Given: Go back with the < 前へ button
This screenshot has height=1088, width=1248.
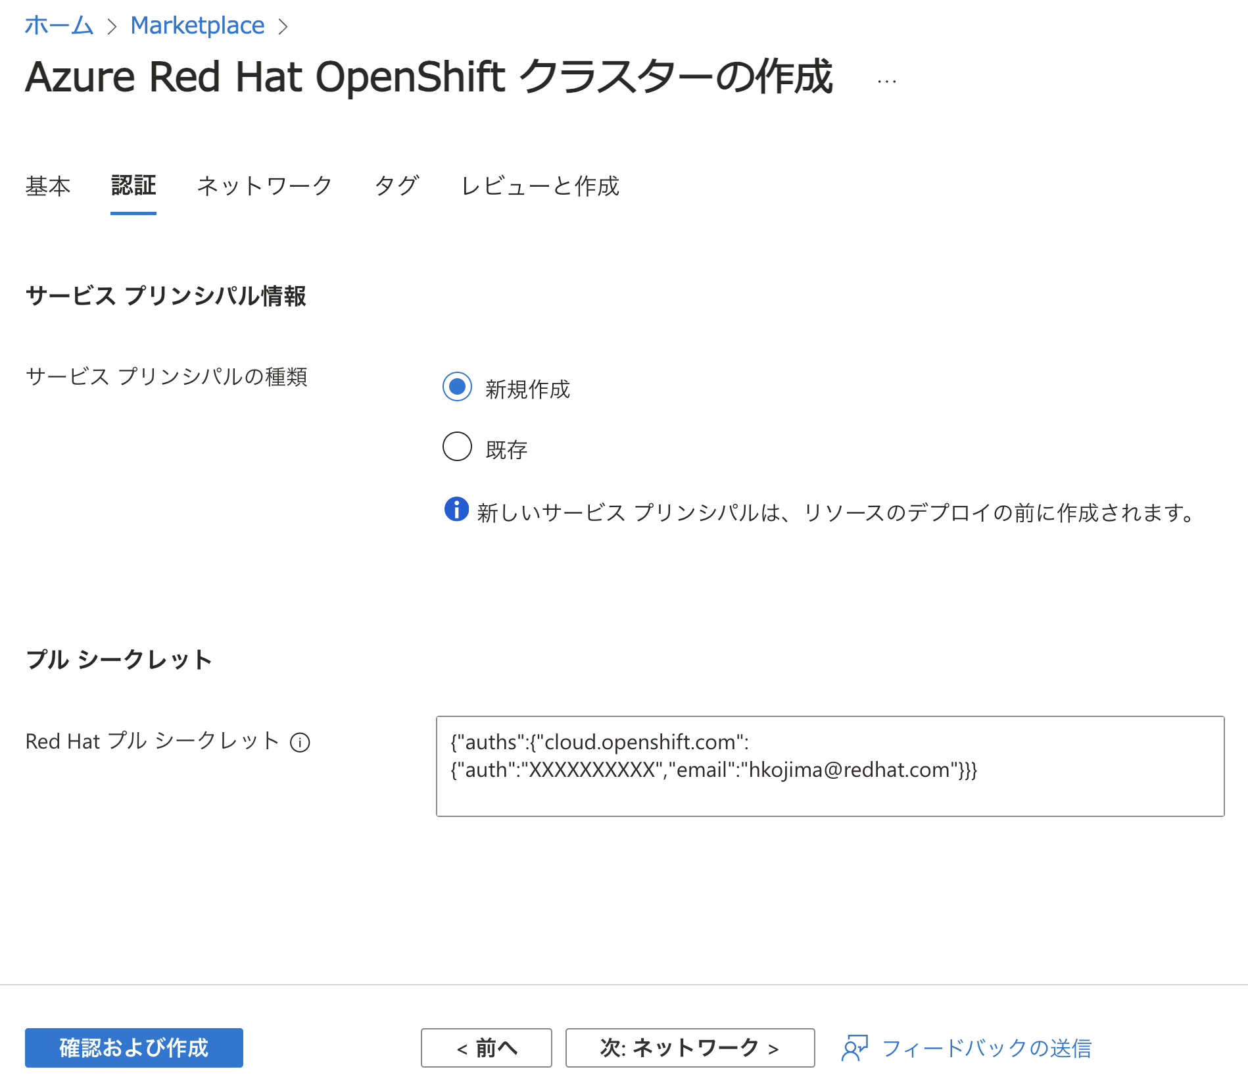Looking at the screenshot, I should click(487, 1048).
